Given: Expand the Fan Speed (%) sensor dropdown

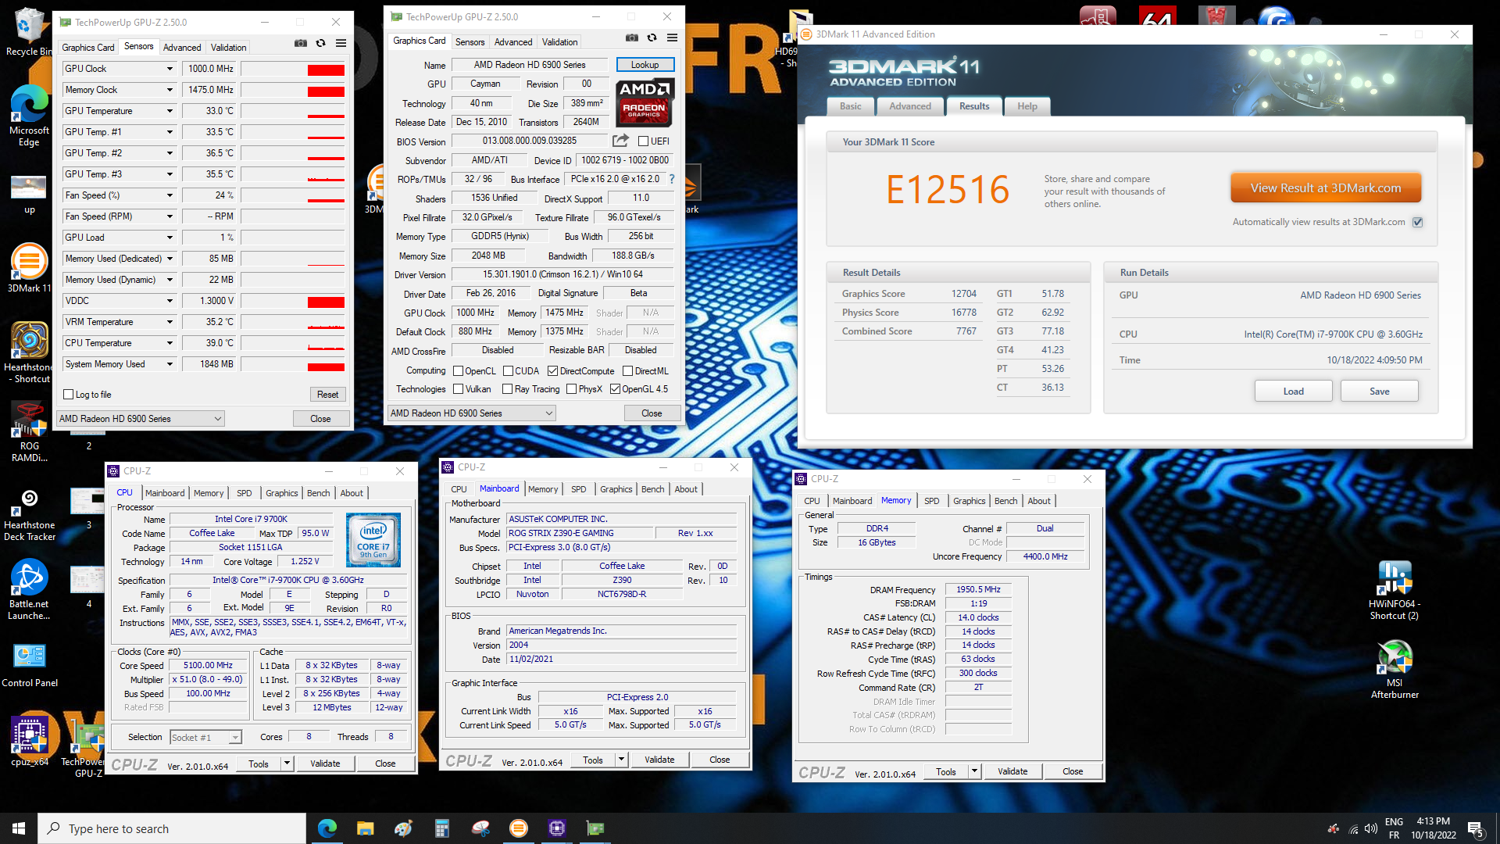Looking at the screenshot, I should click(170, 195).
